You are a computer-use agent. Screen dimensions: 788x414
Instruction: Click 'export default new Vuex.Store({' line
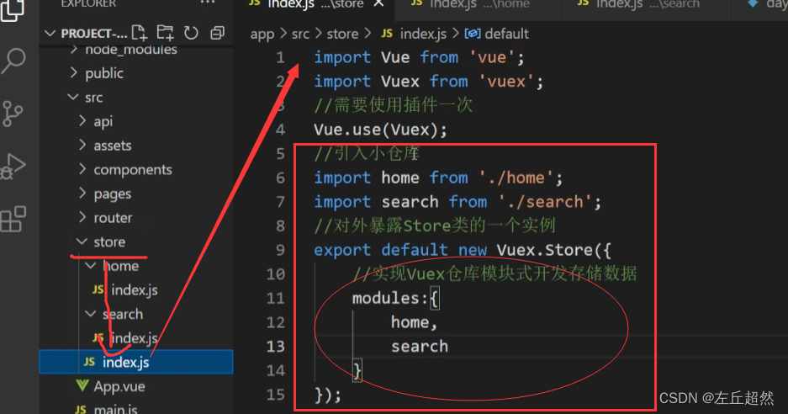[463, 250]
